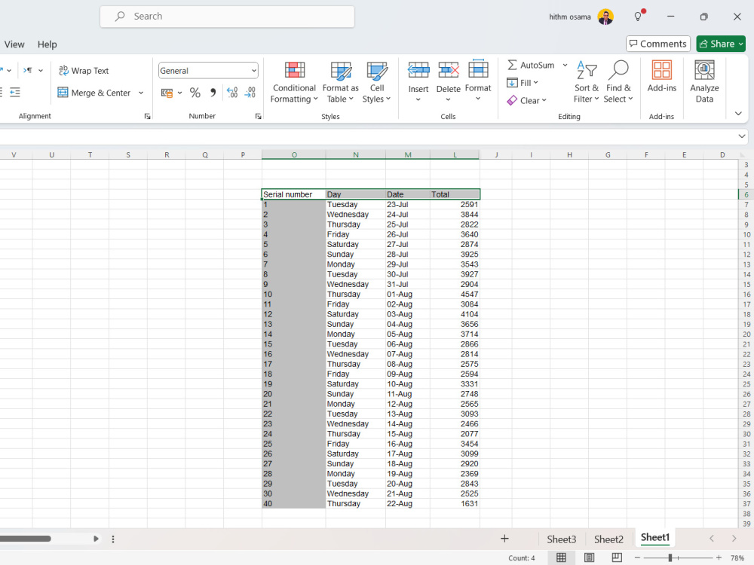Click zoom out minus button
The width and height of the screenshot is (754, 565).
[x=637, y=557]
